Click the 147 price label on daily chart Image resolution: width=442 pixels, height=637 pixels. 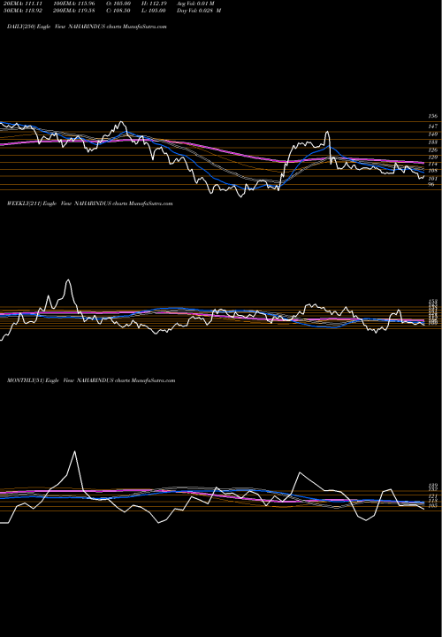pyautogui.click(x=433, y=127)
